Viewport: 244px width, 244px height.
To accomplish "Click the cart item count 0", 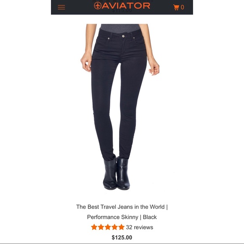I will 183,7.
